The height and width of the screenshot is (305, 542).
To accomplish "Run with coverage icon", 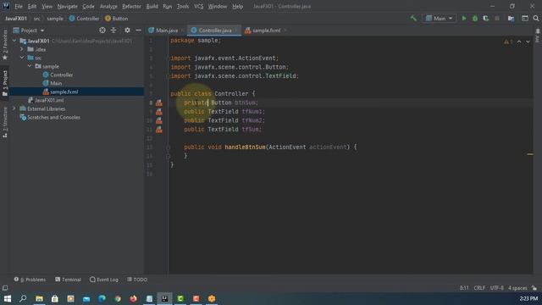I will click(x=486, y=19).
